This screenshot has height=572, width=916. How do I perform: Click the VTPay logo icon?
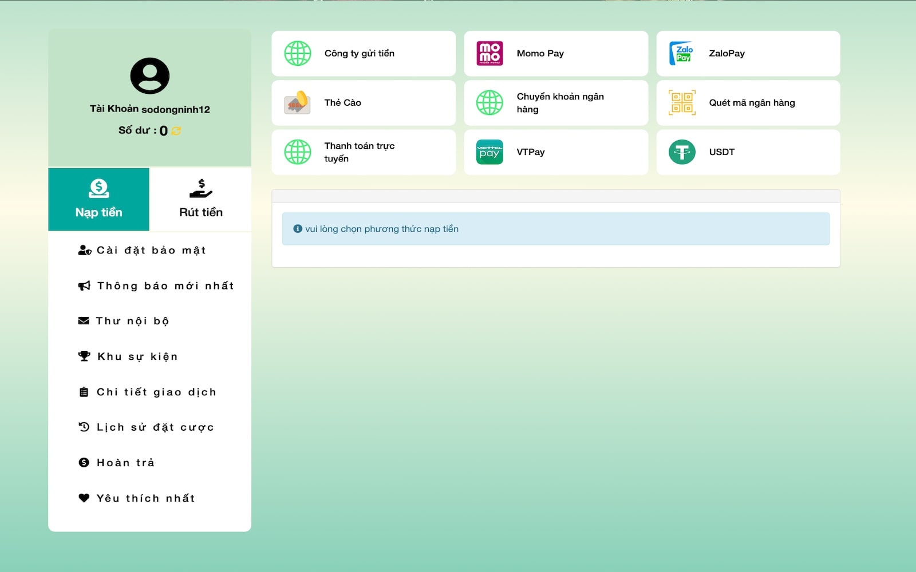click(489, 152)
